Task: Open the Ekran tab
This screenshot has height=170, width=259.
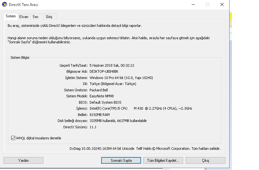Action: coord(24,17)
